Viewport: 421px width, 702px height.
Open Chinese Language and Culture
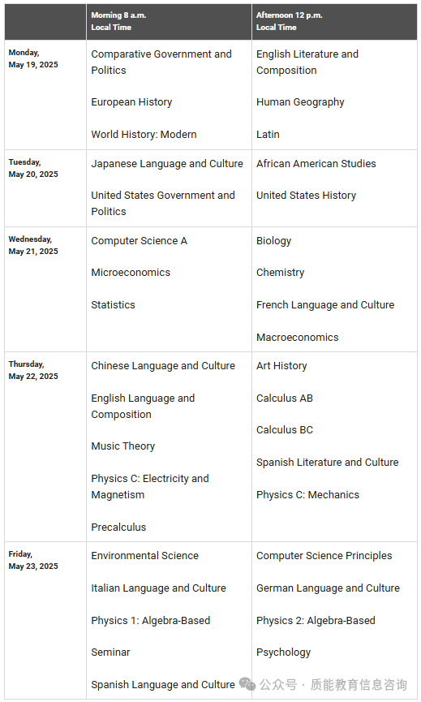coord(163,366)
